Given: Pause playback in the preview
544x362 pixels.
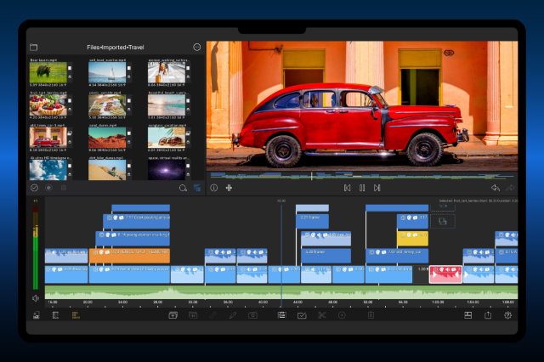Looking at the screenshot, I should (362, 188).
